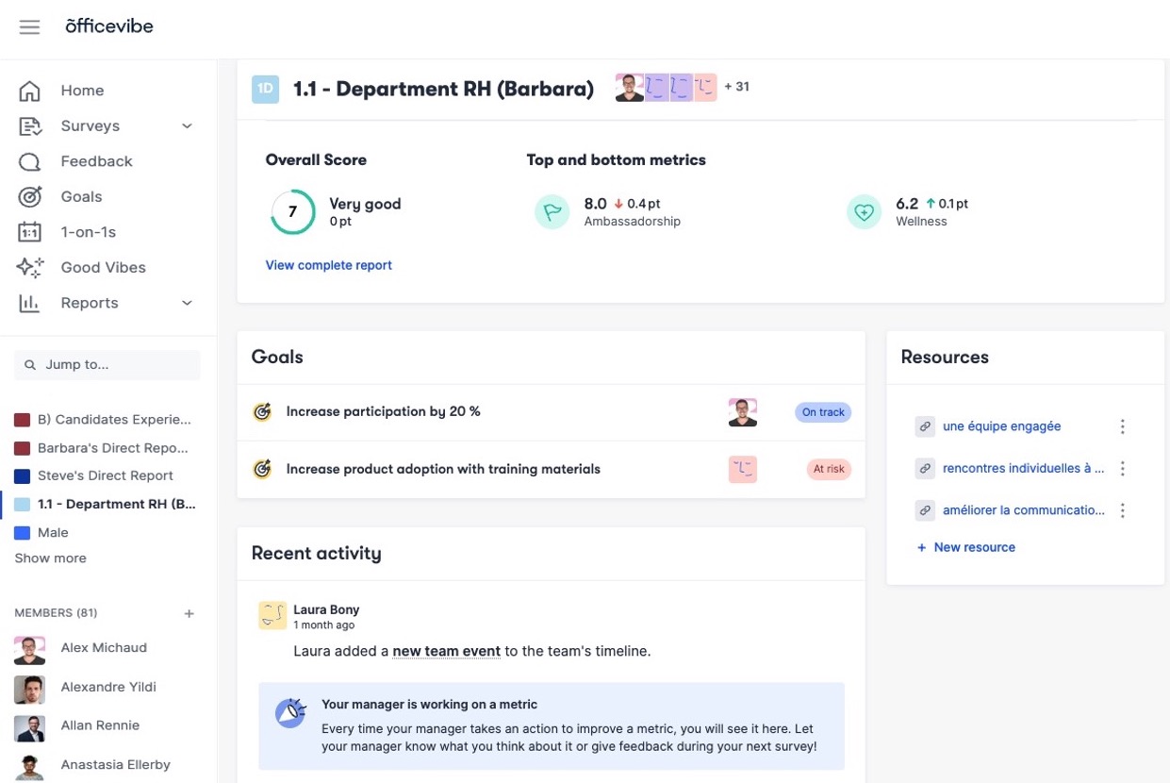
Task: Open the Goals section icon
Action: point(29,196)
